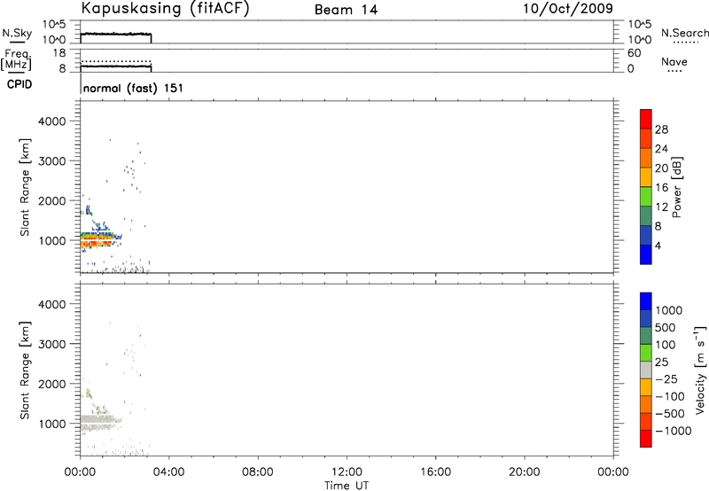Select the 60 tick label on the Nave axis
709x491 pixels.
(634, 53)
